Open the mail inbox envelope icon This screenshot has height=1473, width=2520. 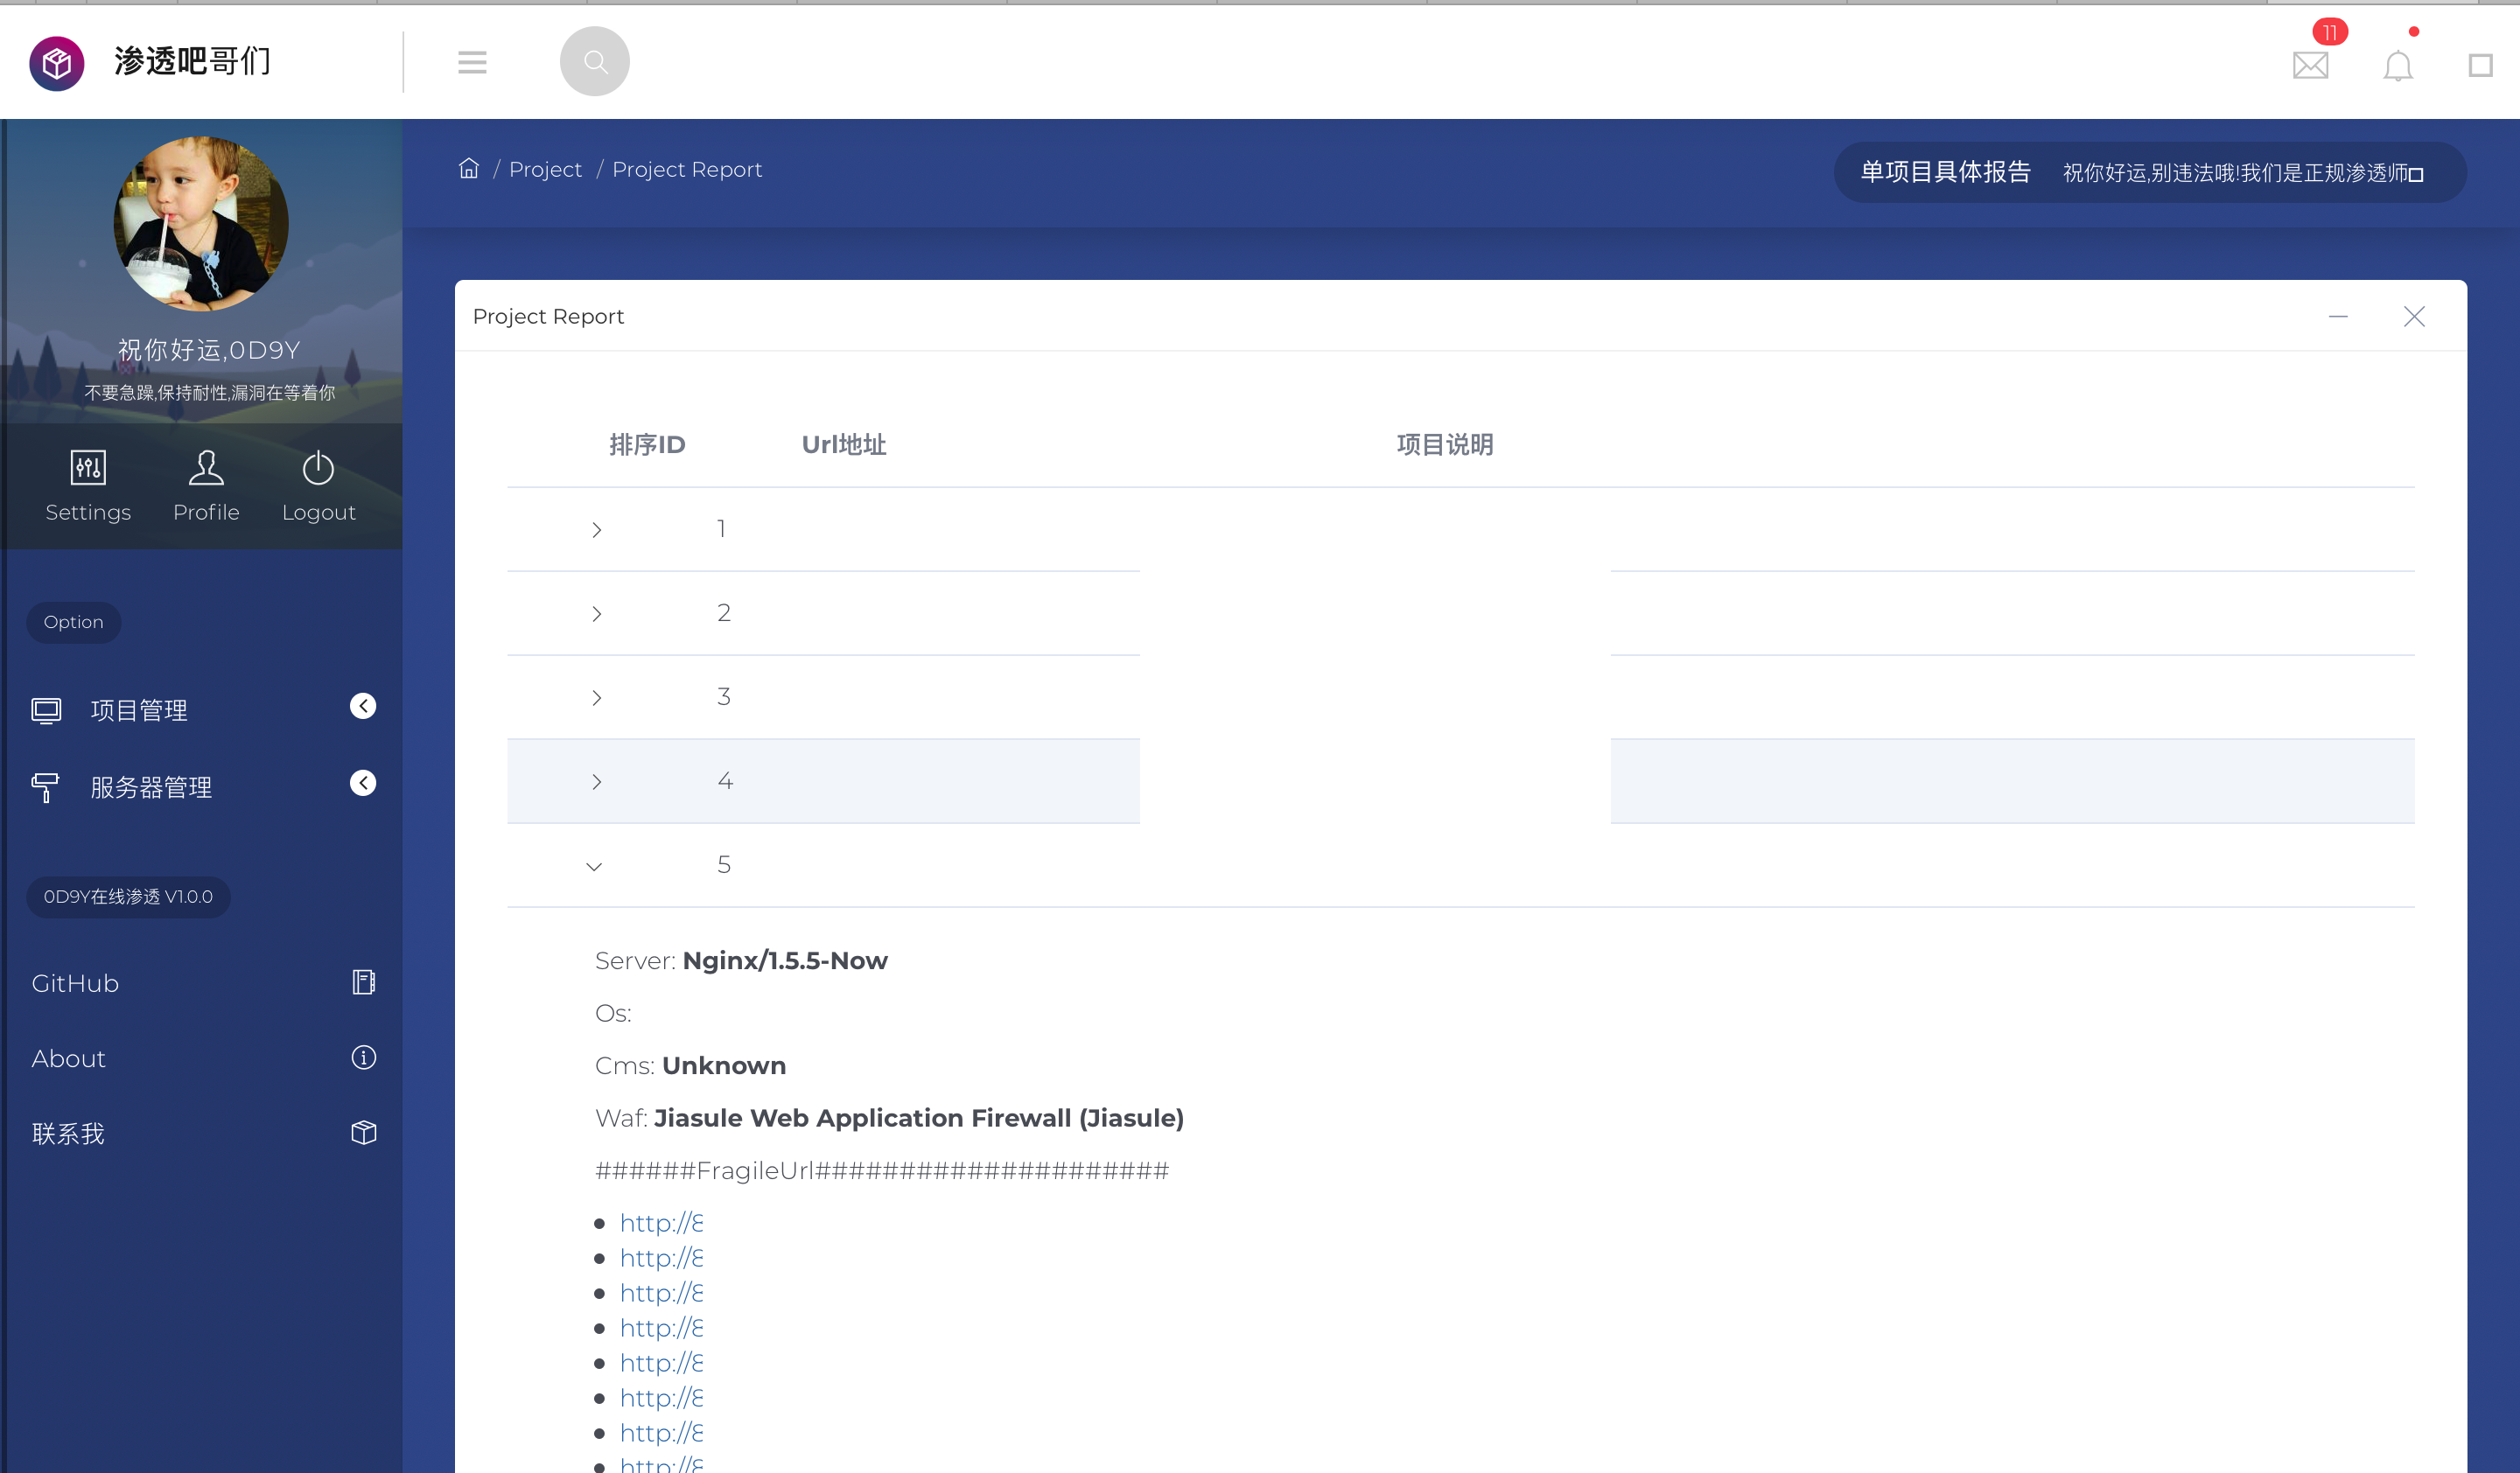pyautogui.click(x=2310, y=66)
